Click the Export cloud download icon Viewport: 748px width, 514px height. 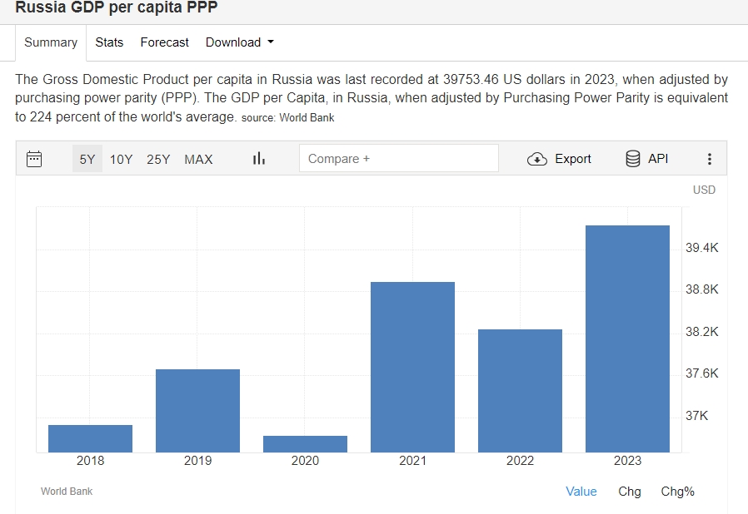click(x=537, y=159)
